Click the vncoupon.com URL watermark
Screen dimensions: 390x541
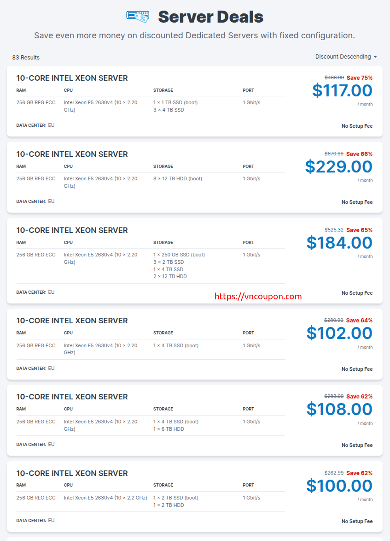click(258, 297)
